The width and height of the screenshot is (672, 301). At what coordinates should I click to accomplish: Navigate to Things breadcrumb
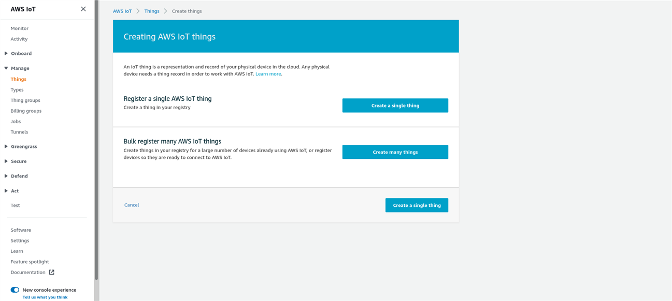click(152, 11)
